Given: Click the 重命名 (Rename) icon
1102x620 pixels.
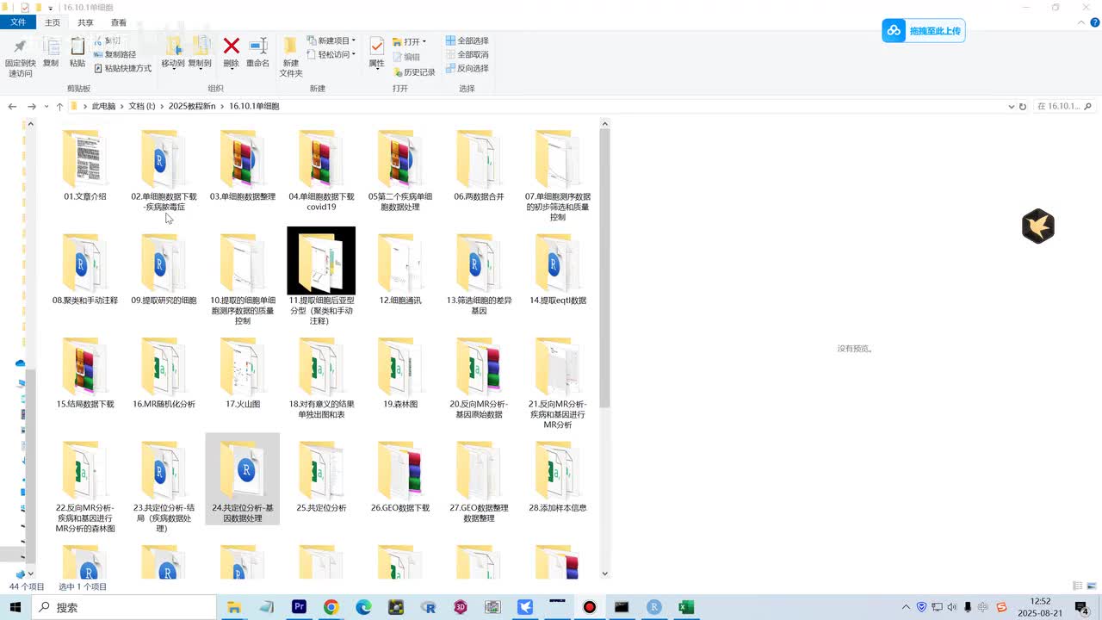Looking at the screenshot, I should (x=258, y=53).
